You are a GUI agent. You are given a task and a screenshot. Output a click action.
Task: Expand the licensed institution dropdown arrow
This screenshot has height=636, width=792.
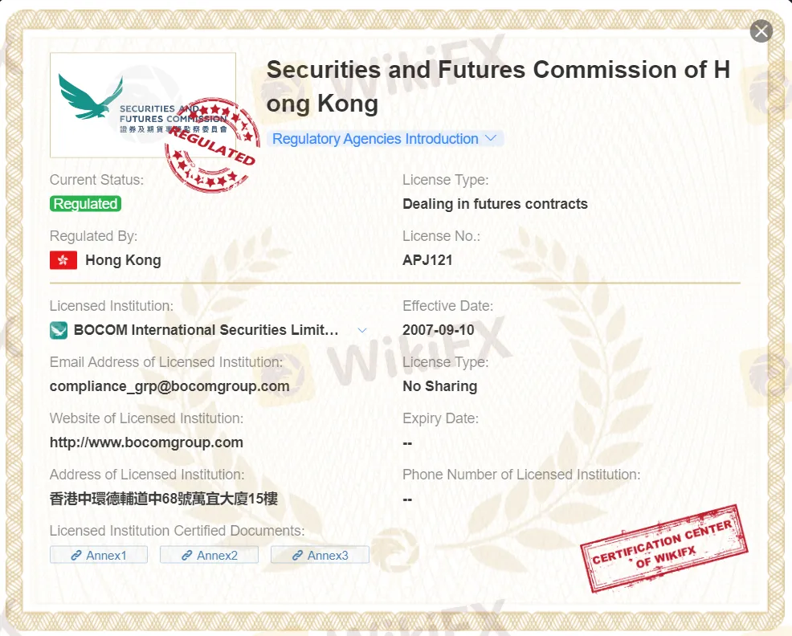pyautogui.click(x=362, y=330)
